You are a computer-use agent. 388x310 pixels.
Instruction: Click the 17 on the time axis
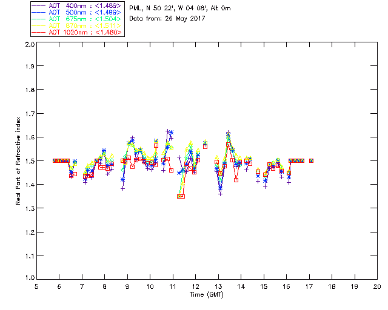click(x=309, y=286)
